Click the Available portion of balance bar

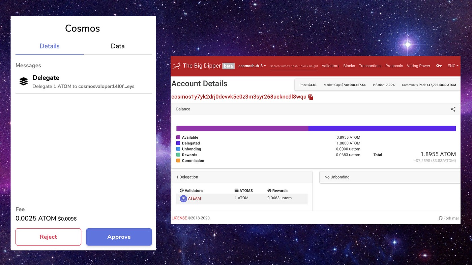point(242,129)
